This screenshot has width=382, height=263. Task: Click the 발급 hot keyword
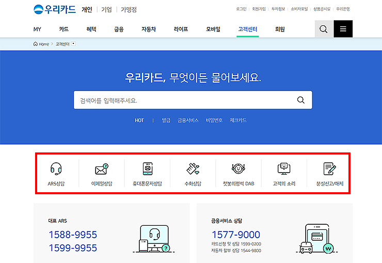(x=166, y=120)
